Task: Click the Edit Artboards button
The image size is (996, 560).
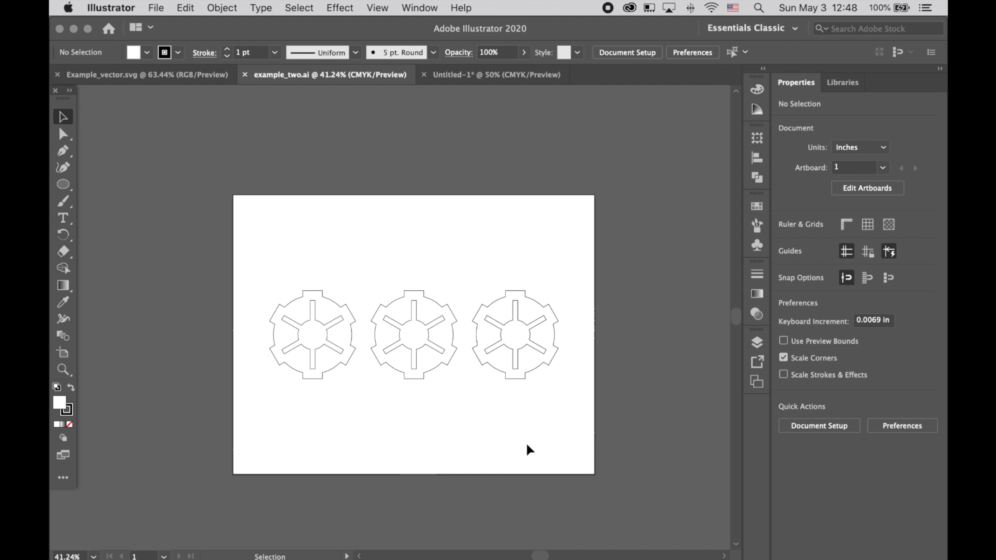Action: [x=867, y=188]
